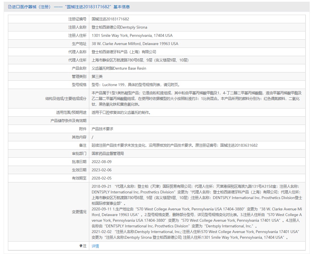Screen dimensions: 327x254
Task: Click the 代理人名称 label
Action: tap(77, 52)
